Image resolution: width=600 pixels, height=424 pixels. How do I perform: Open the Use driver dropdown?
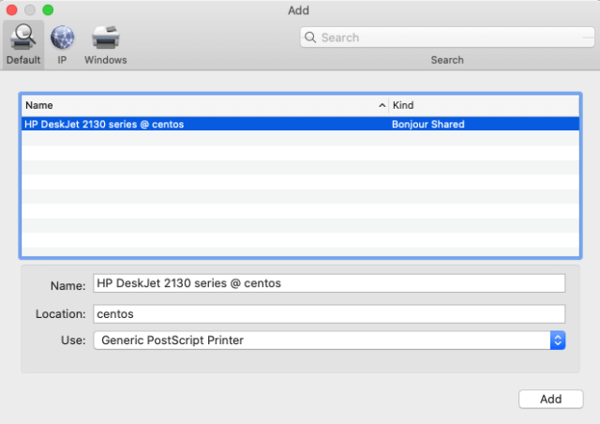coord(329,341)
